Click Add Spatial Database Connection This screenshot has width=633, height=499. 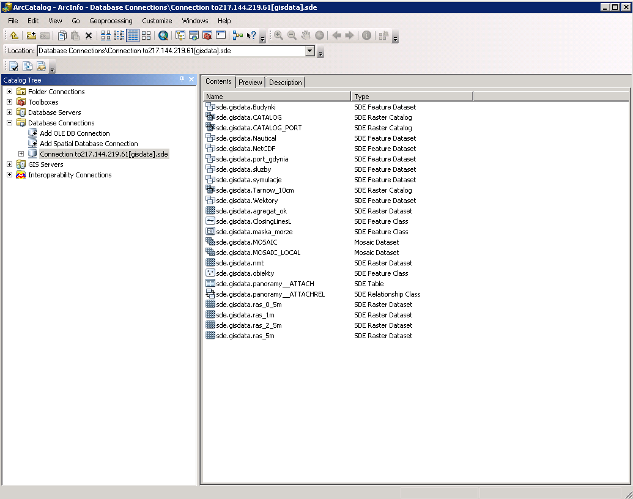[89, 144]
